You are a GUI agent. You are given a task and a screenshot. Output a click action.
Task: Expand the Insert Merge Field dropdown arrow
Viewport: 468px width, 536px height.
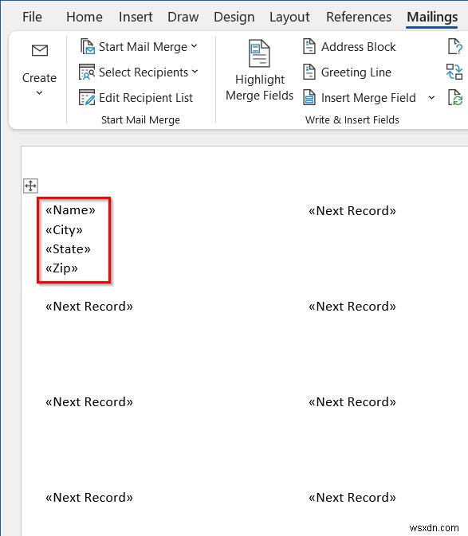(432, 98)
